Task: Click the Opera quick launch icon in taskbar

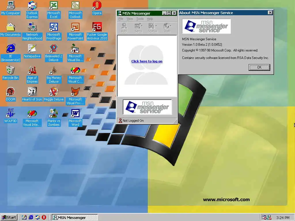Action: (44, 218)
